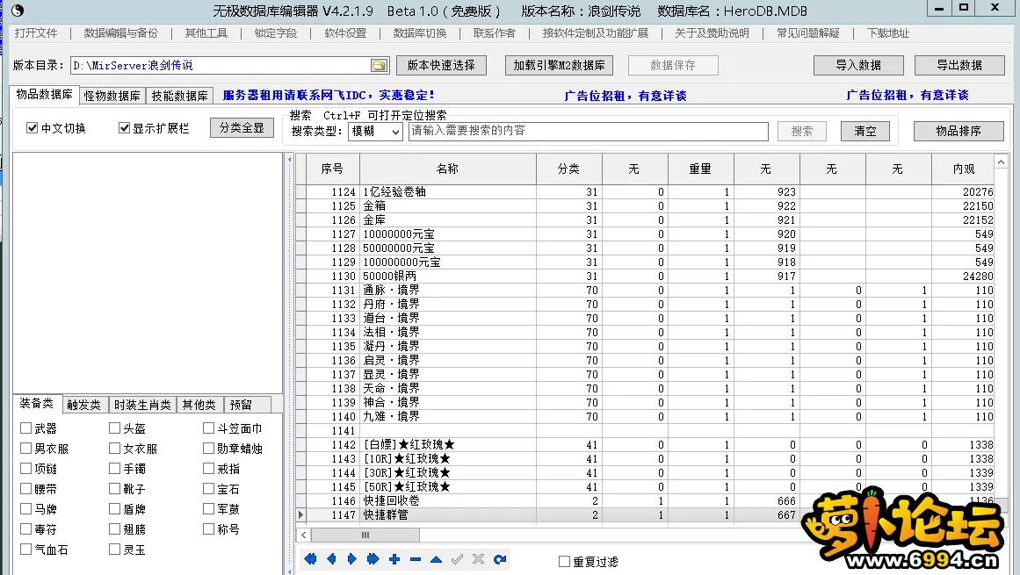Check the 翅膀 category box
Viewport: 1020px width, 575px height.
(114, 528)
